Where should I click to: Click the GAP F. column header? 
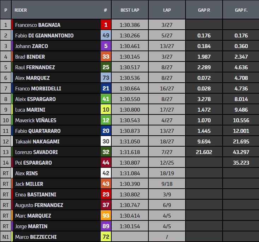[241, 10]
